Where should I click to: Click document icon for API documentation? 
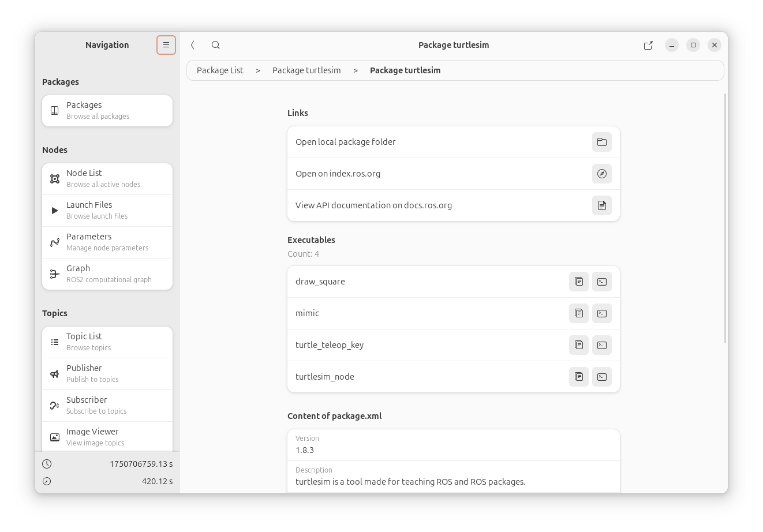tap(602, 205)
